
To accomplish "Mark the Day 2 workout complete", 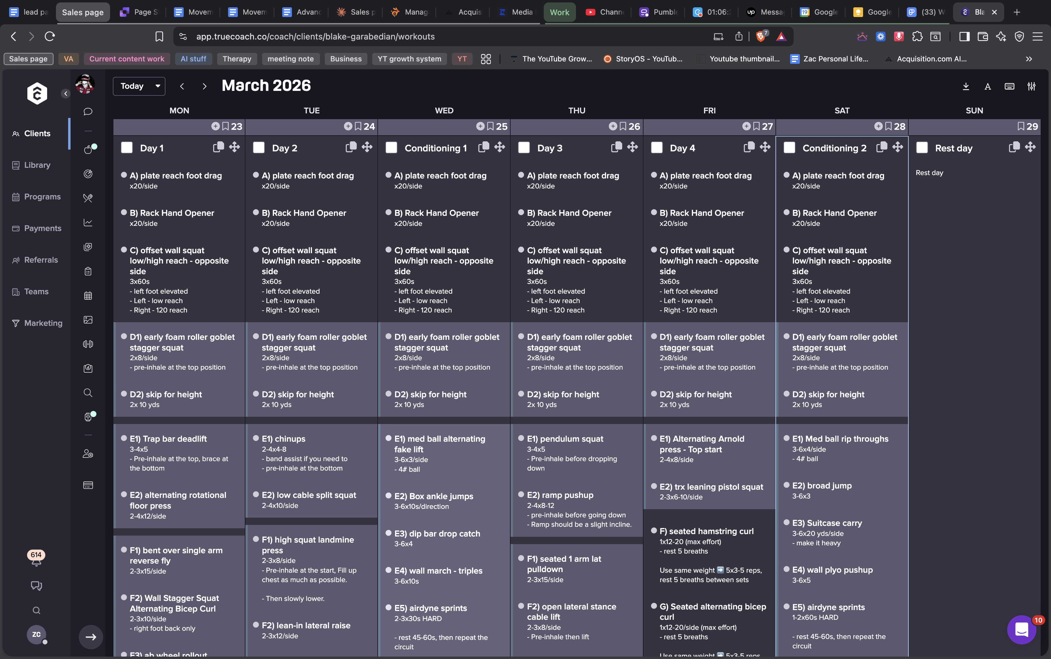I will pos(259,148).
